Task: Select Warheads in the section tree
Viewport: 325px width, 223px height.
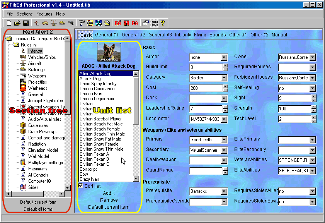Action: [x=37, y=88]
